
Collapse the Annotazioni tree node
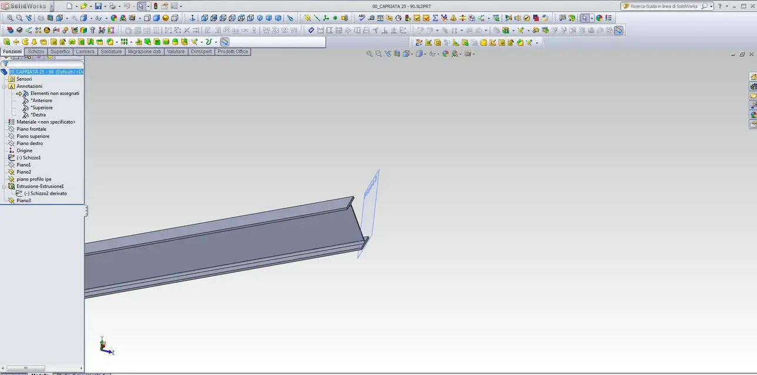tap(4, 86)
